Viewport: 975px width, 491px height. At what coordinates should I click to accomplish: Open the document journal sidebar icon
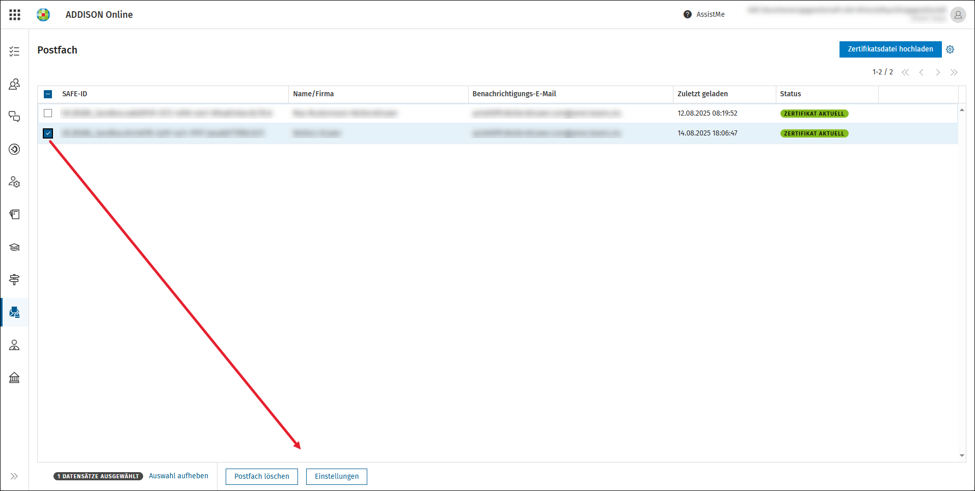click(x=14, y=214)
